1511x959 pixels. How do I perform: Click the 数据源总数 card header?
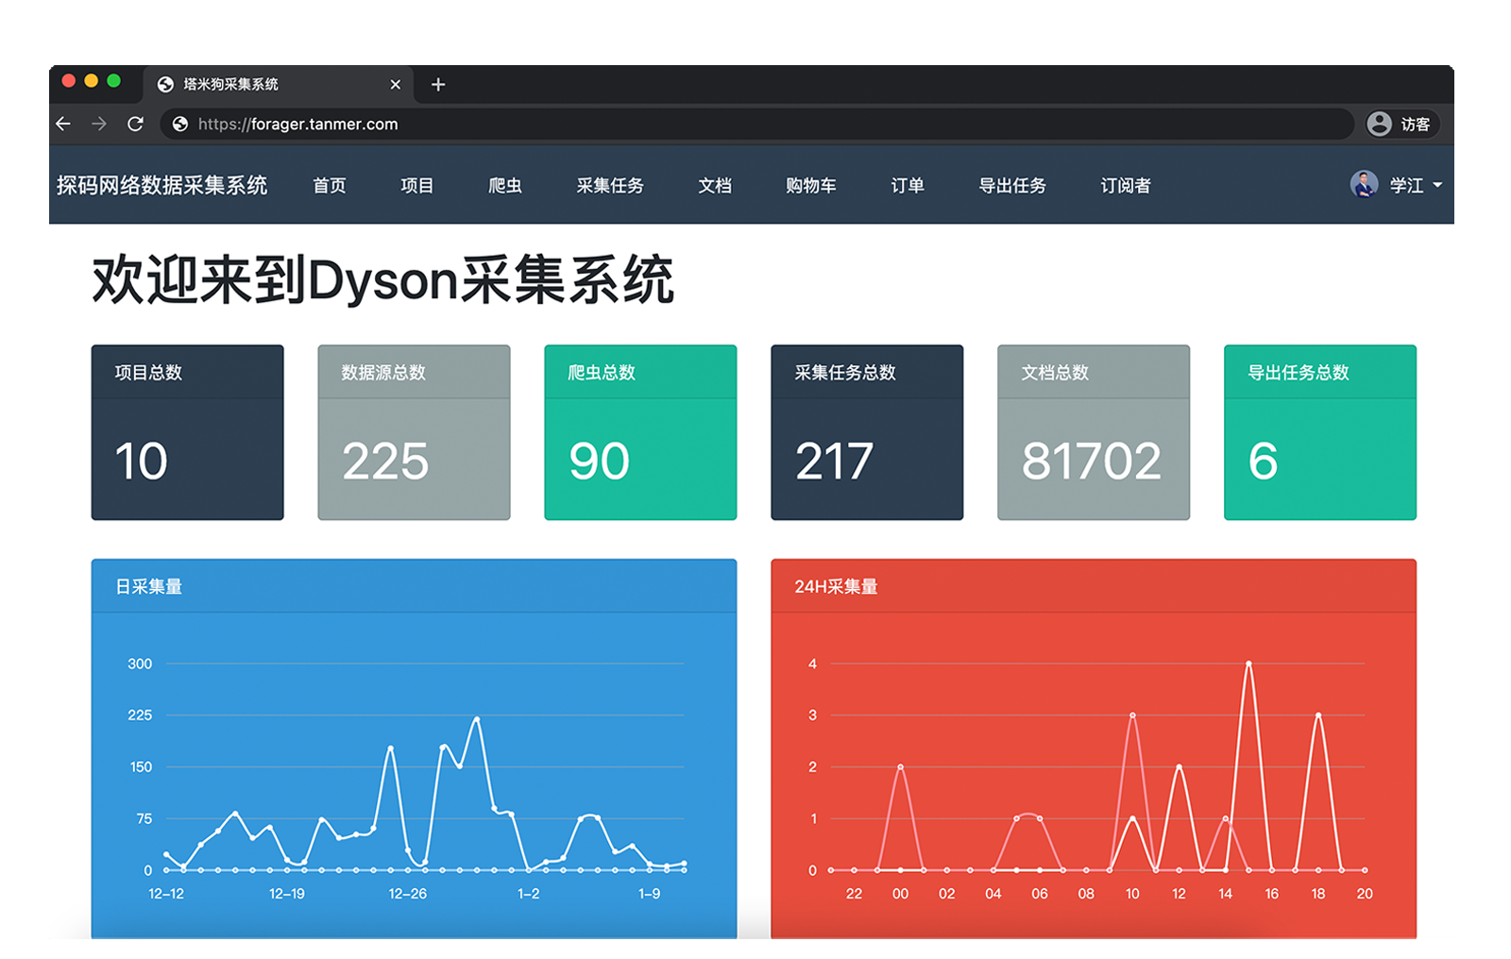point(414,372)
